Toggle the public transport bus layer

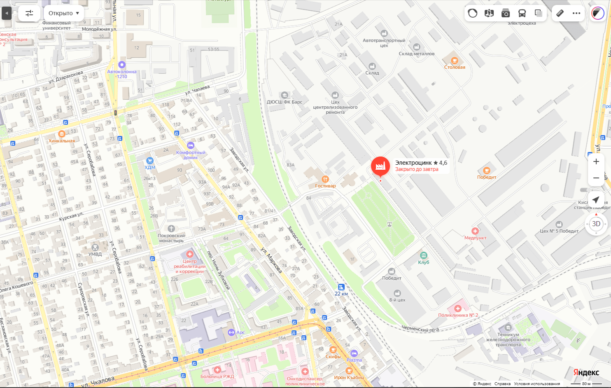click(x=522, y=13)
